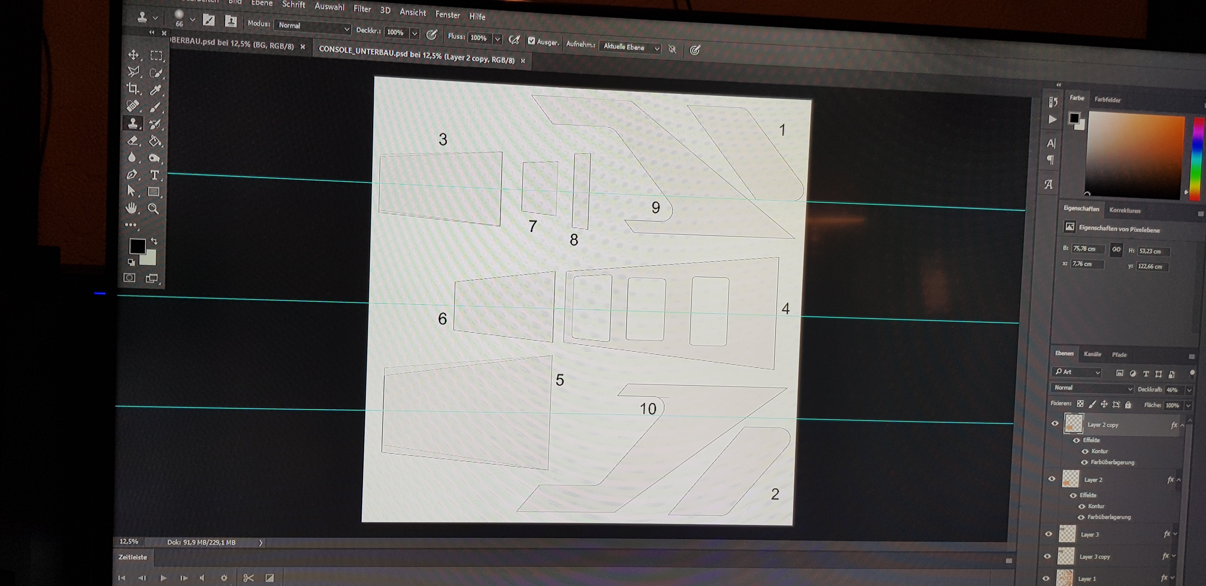This screenshot has height=586, width=1206.
Task: Click the foreground color swatch in toolbar
Action: pos(137,246)
